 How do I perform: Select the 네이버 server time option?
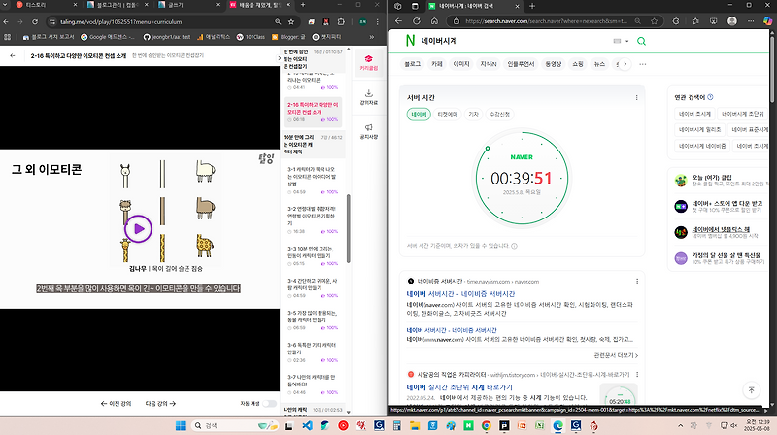[419, 114]
